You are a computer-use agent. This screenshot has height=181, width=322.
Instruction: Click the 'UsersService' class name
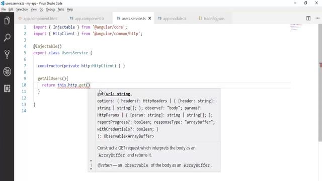click(x=75, y=53)
